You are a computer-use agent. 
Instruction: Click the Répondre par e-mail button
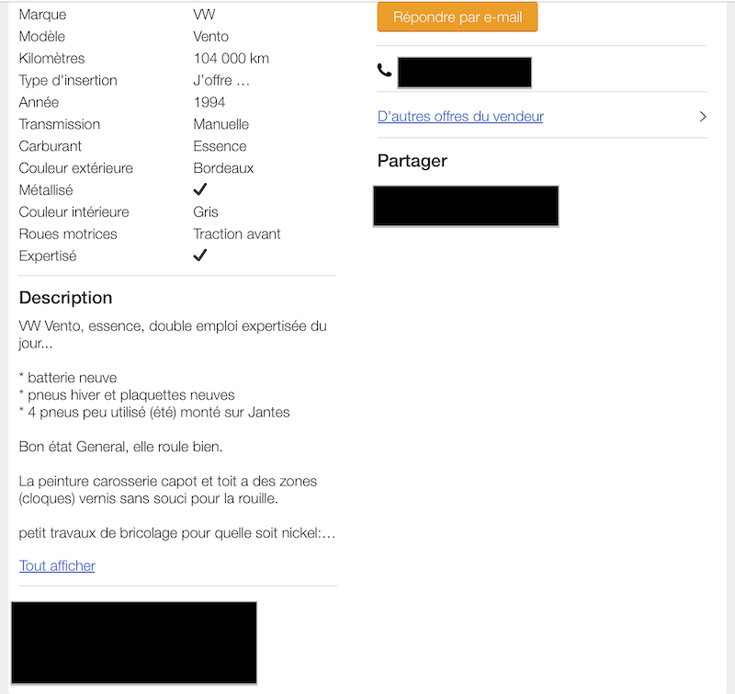[x=458, y=17]
